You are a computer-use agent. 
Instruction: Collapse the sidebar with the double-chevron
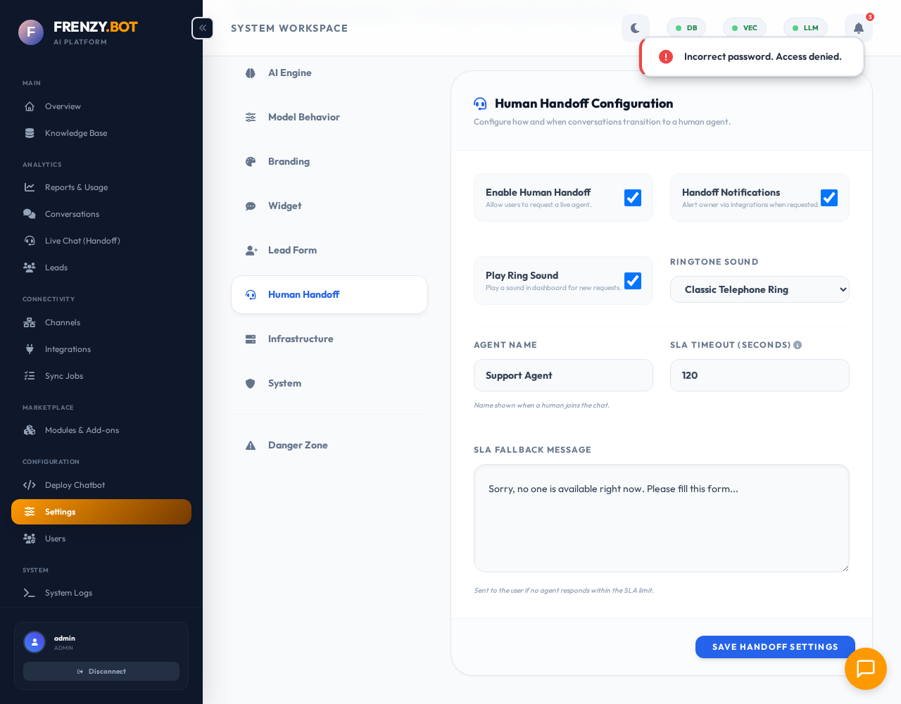(x=202, y=28)
